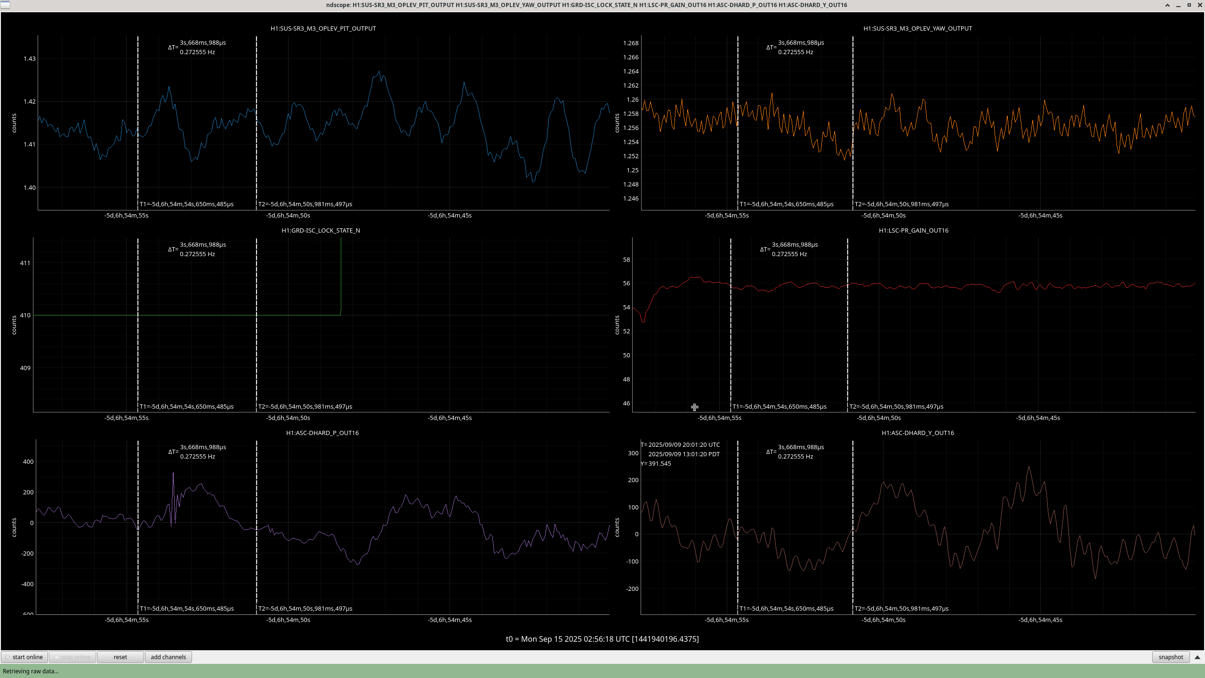Viewport: 1205px width, 678px height.
Task: Click the T2 cursor label in OPLEV_YAW plot
Action: (x=901, y=204)
